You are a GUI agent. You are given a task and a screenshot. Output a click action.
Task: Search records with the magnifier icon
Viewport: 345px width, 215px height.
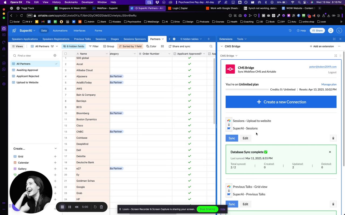click(211, 46)
